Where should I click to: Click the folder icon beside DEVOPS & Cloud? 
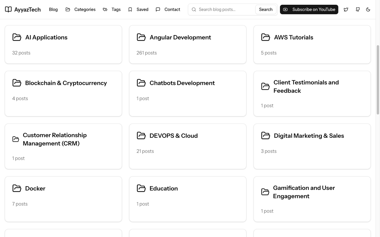coord(141,136)
